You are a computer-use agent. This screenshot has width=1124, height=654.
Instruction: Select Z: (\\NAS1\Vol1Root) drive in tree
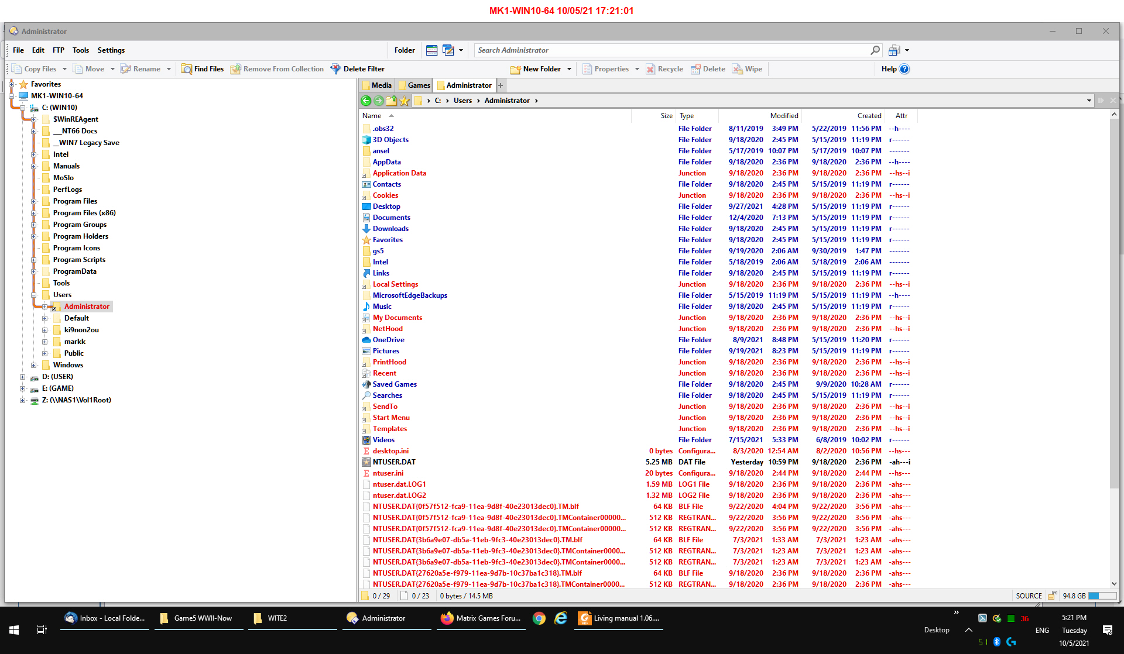[x=76, y=400]
